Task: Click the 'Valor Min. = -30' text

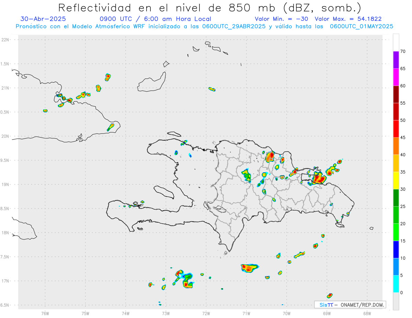Action: pos(282,19)
